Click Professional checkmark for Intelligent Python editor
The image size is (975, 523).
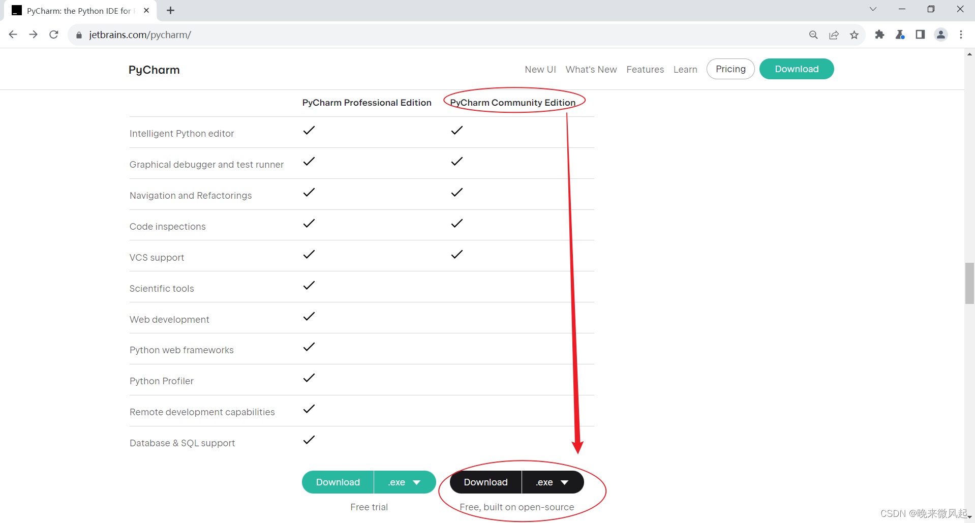(x=309, y=131)
